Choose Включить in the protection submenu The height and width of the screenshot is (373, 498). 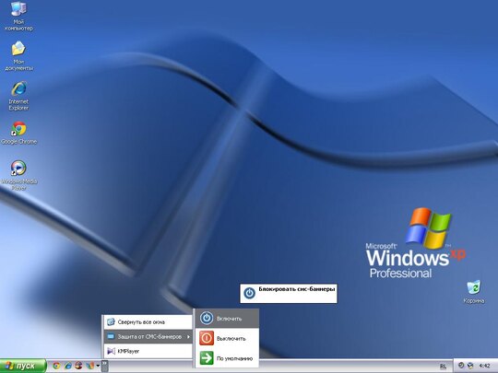point(227,319)
